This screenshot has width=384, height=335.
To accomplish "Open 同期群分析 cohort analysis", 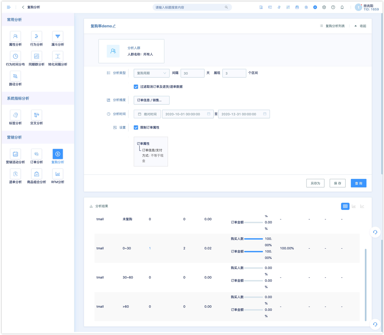I will pyautogui.click(x=36, y=59).
